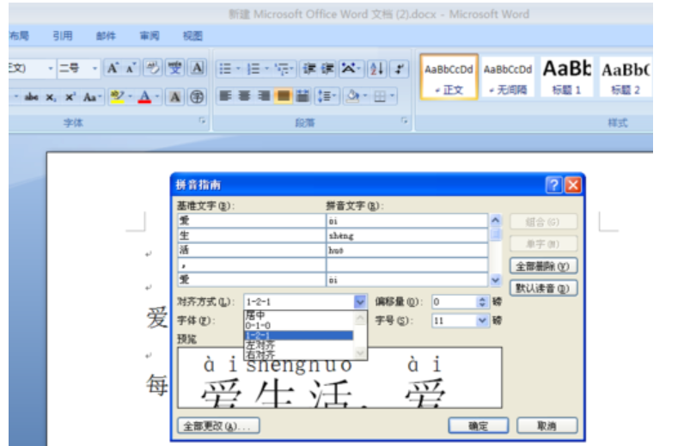Expand the 字体 group dialog launcher

coord(202,121)
